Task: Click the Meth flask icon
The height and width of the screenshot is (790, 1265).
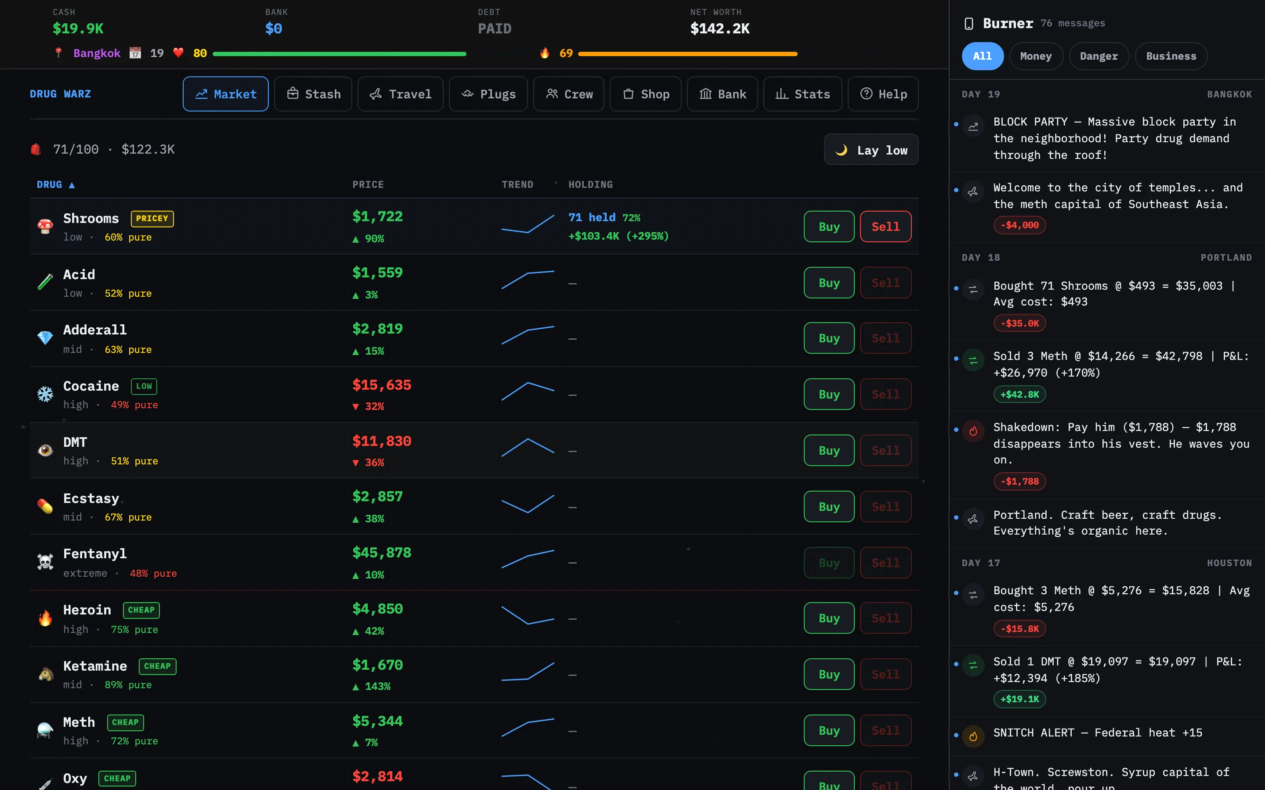Action: 46,730
